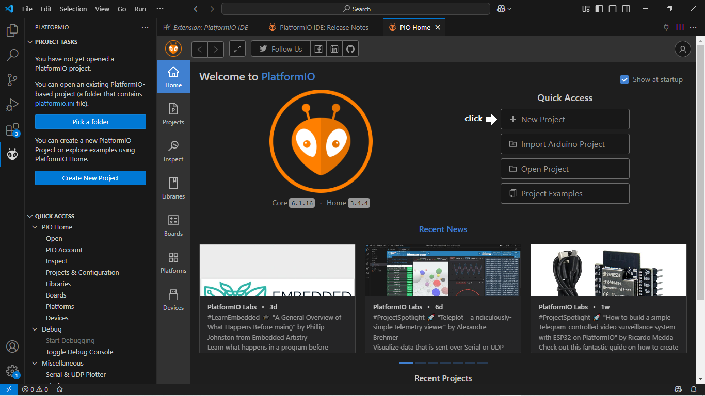Switch to PlatformIO IDE: Release Notes tab
This screenshot has height=396, width=705.
tap(323, 27)
